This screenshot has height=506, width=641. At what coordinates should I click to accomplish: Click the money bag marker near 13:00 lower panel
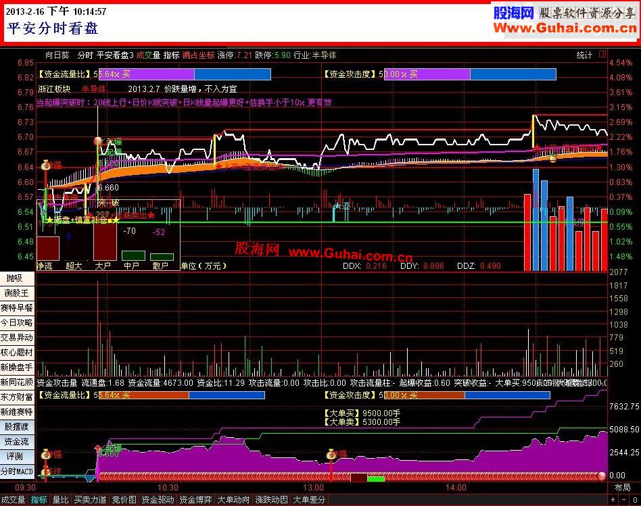tap(331, 454)
